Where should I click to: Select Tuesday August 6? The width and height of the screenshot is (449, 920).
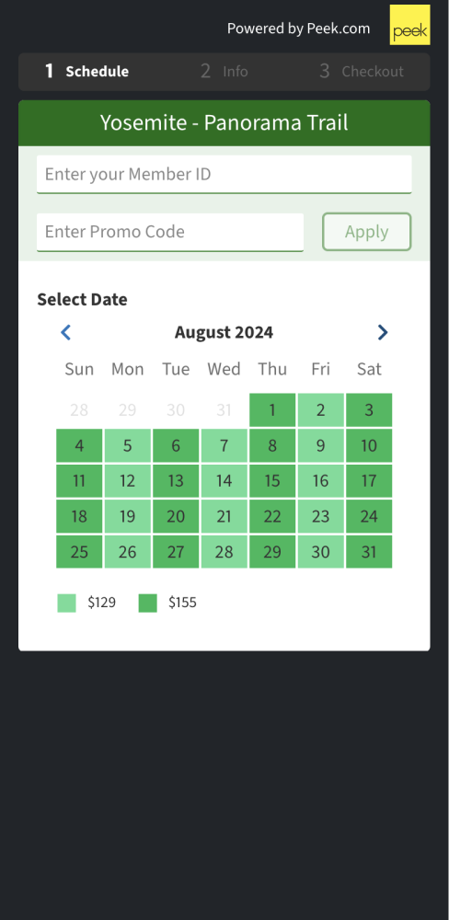(176, 445)
